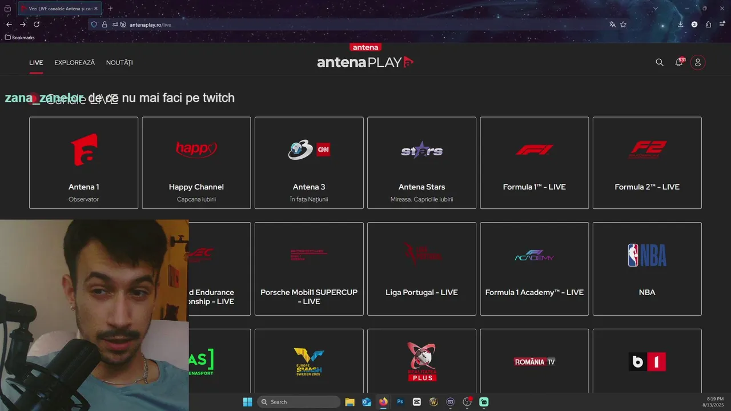This screenshot has width=731, height=411.
Task: Open the Firefox hamburger application menu
Action: point(721,25)
